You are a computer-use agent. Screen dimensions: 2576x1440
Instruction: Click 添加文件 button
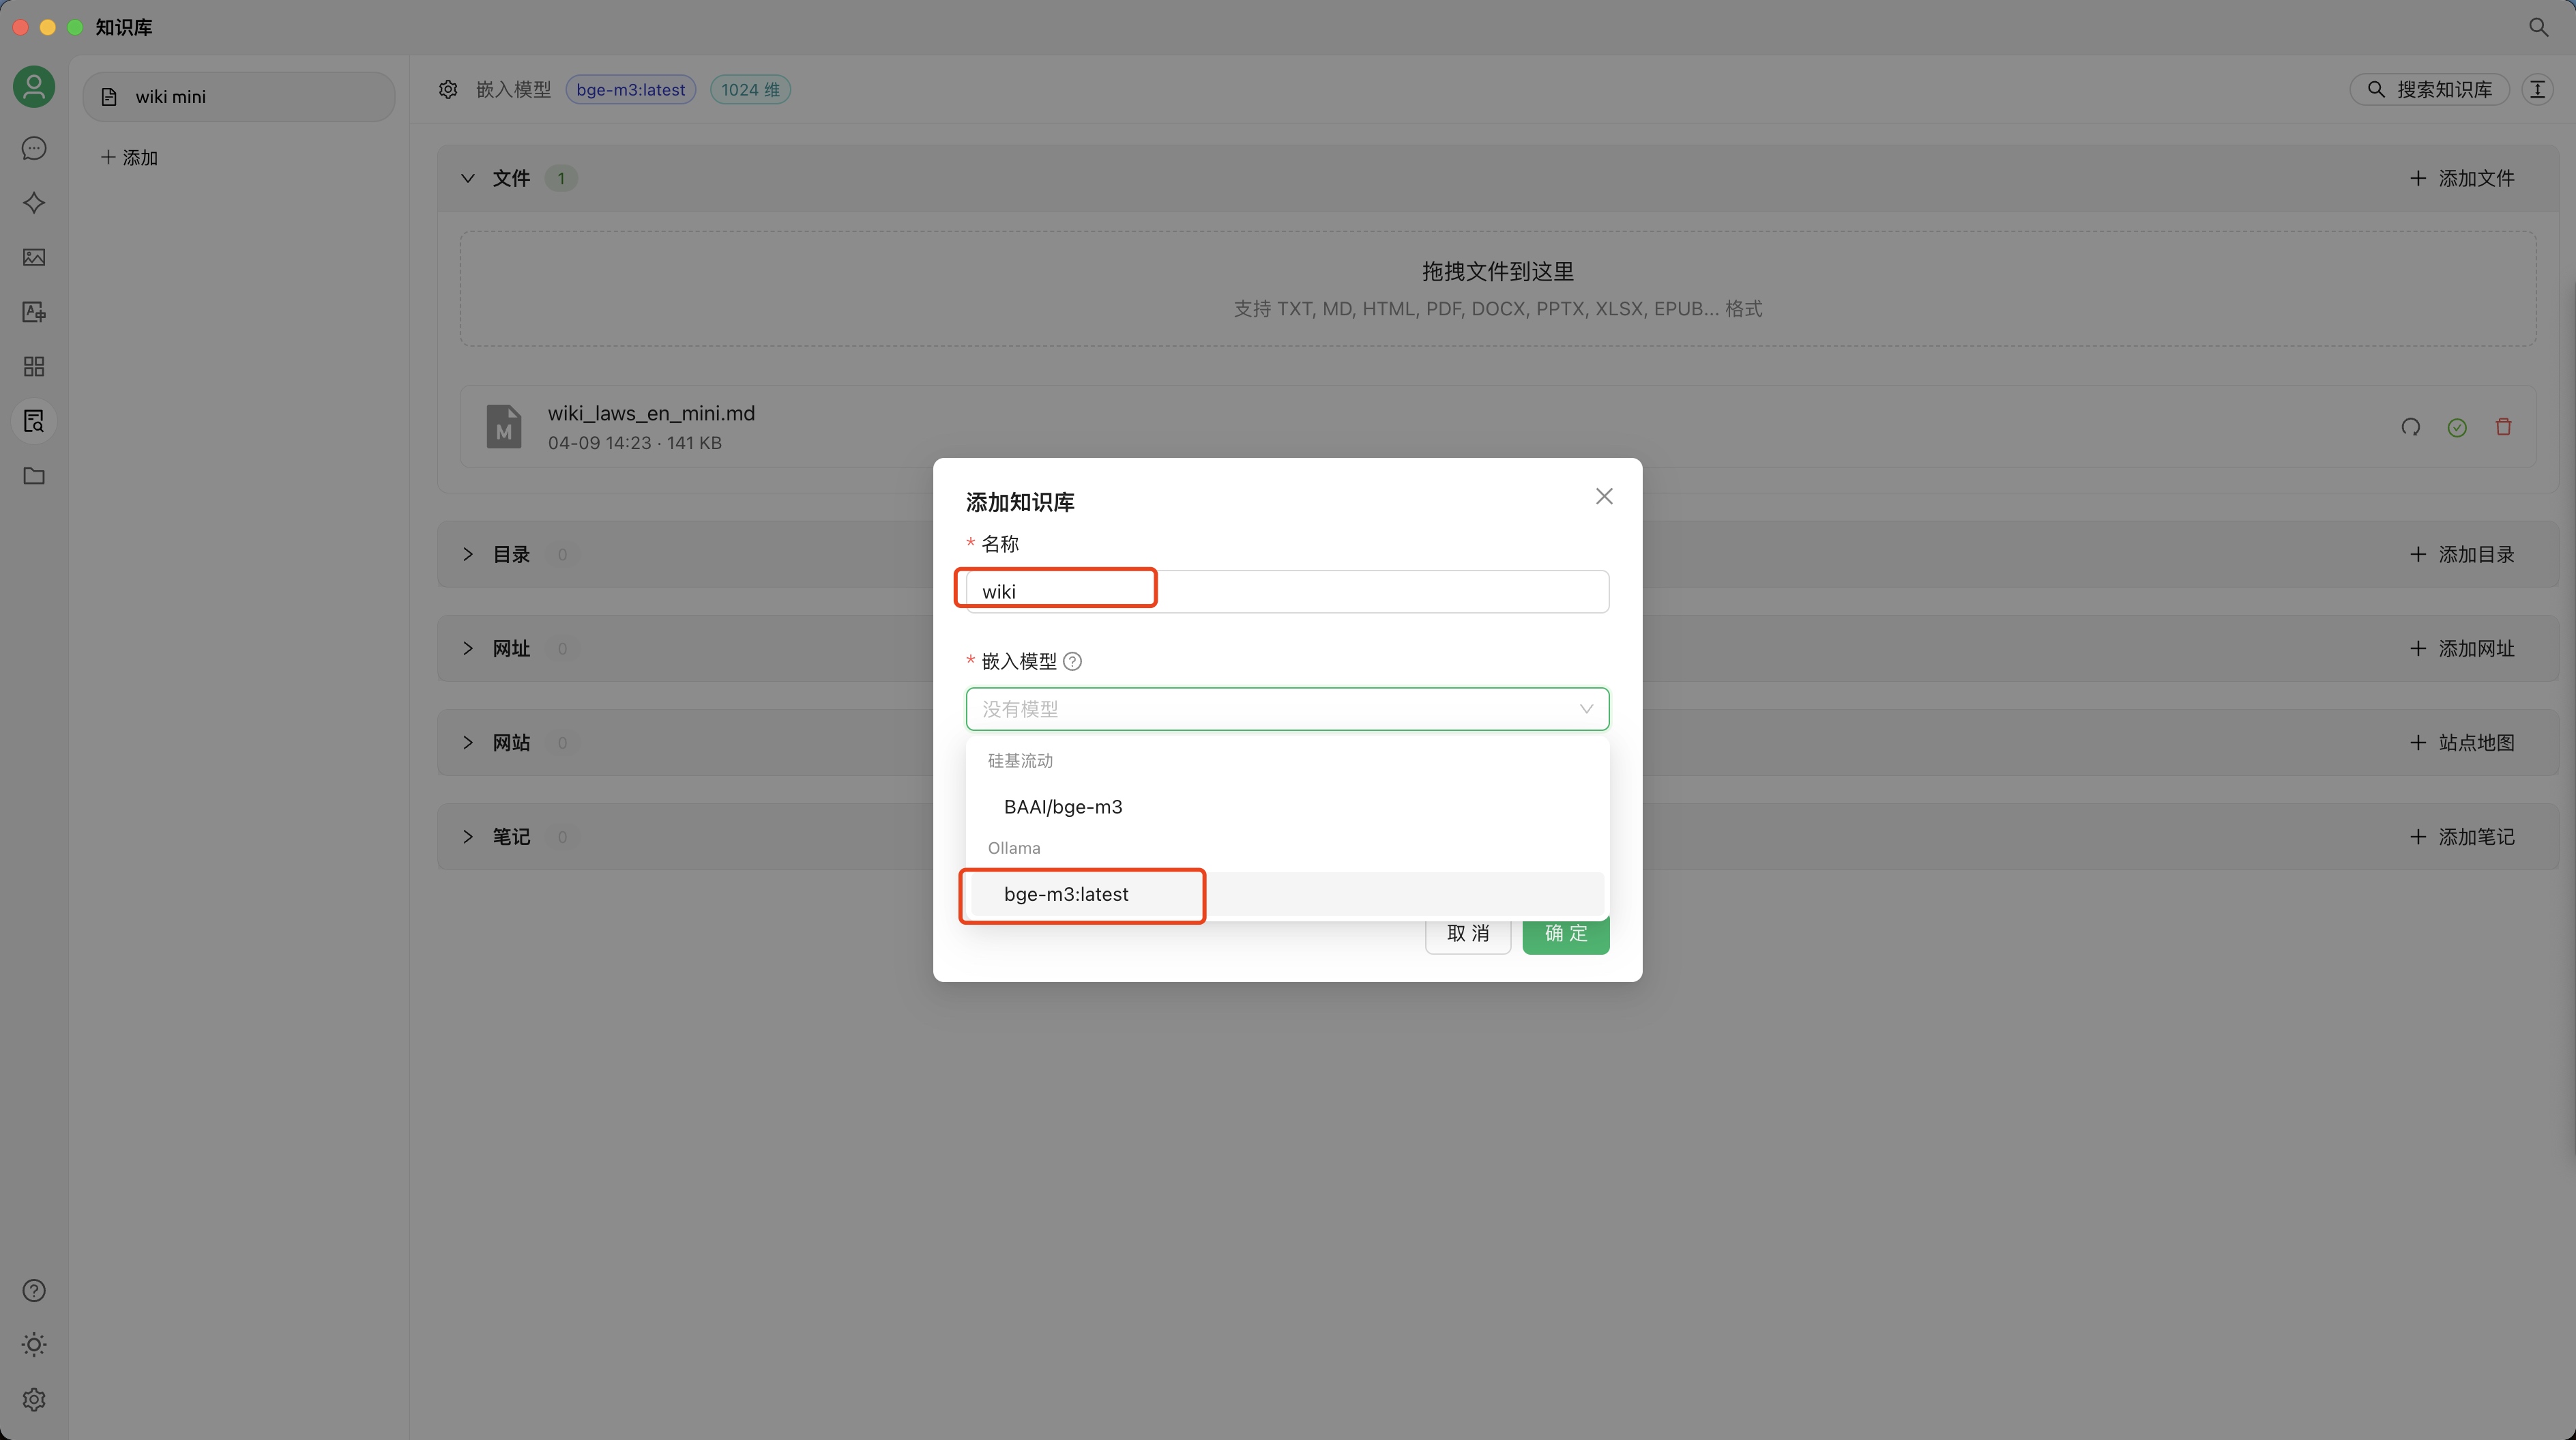click(x=2461, y=178)
